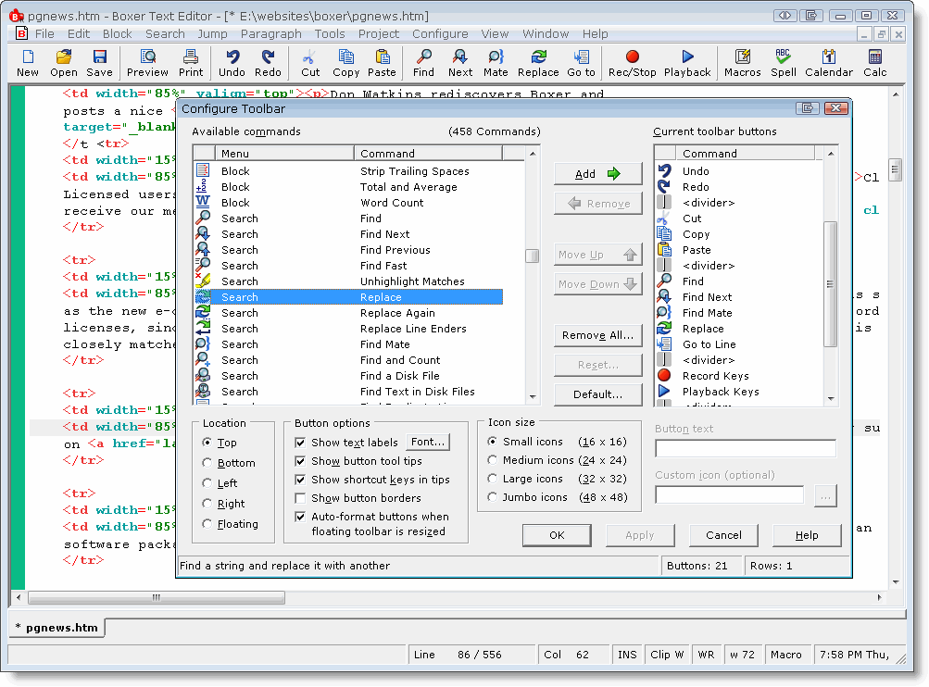Click the pgnews.htm file tab

56,627
